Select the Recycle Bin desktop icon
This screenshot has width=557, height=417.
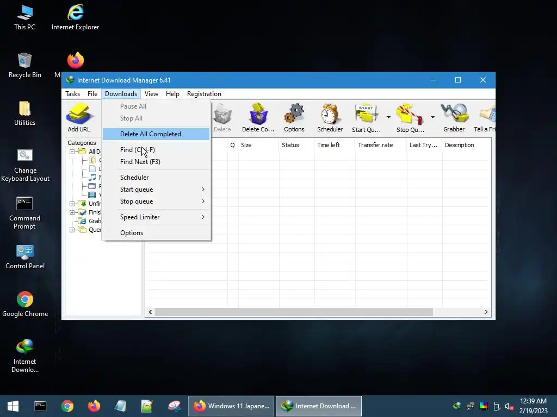(x=25, y=65)
